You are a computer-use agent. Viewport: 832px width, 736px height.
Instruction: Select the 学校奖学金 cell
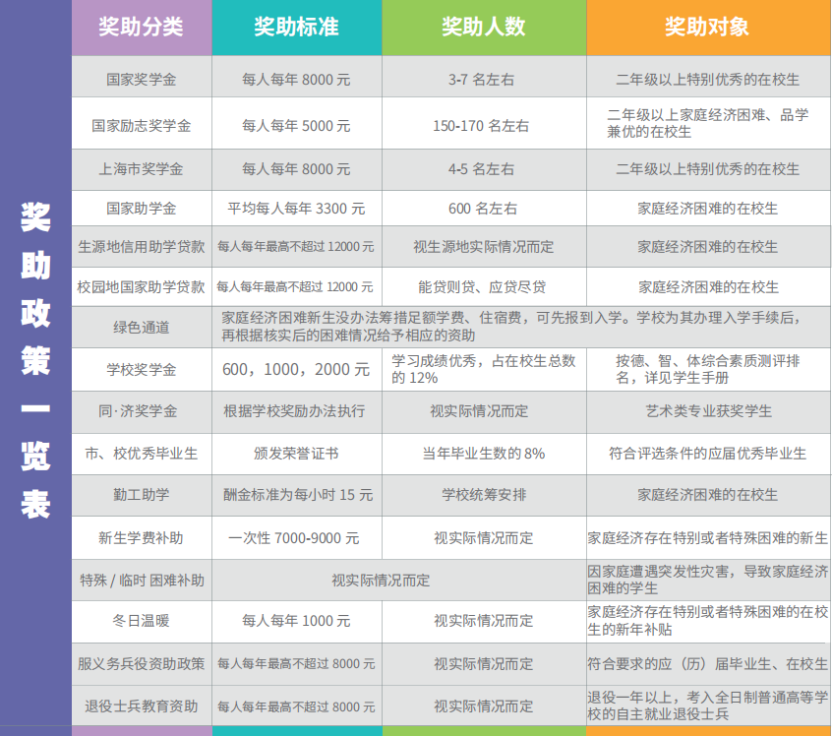(x=142, y=370)
